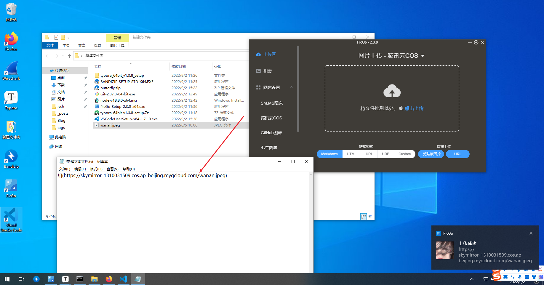Select GitHub图床 in the PicGo sidebar
This screenshot has width=544, height=285.
[x=271, y=133]
